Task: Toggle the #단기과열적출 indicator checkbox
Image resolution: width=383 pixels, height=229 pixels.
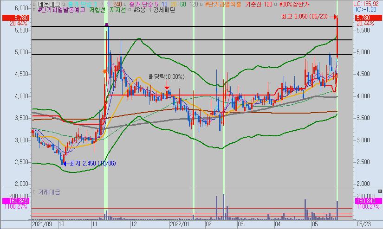Action: [x=201, y=4]
